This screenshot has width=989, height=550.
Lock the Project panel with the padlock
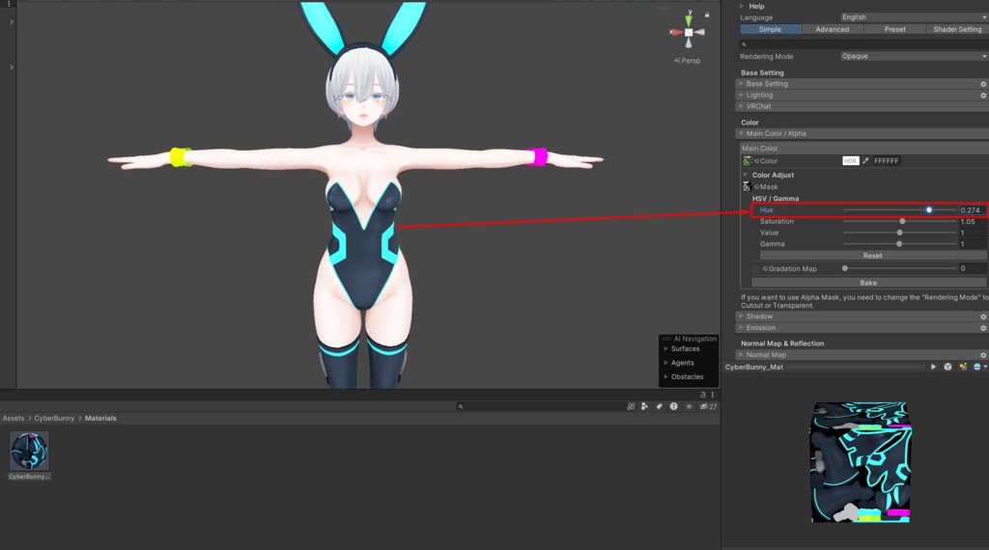pos(703,395)
